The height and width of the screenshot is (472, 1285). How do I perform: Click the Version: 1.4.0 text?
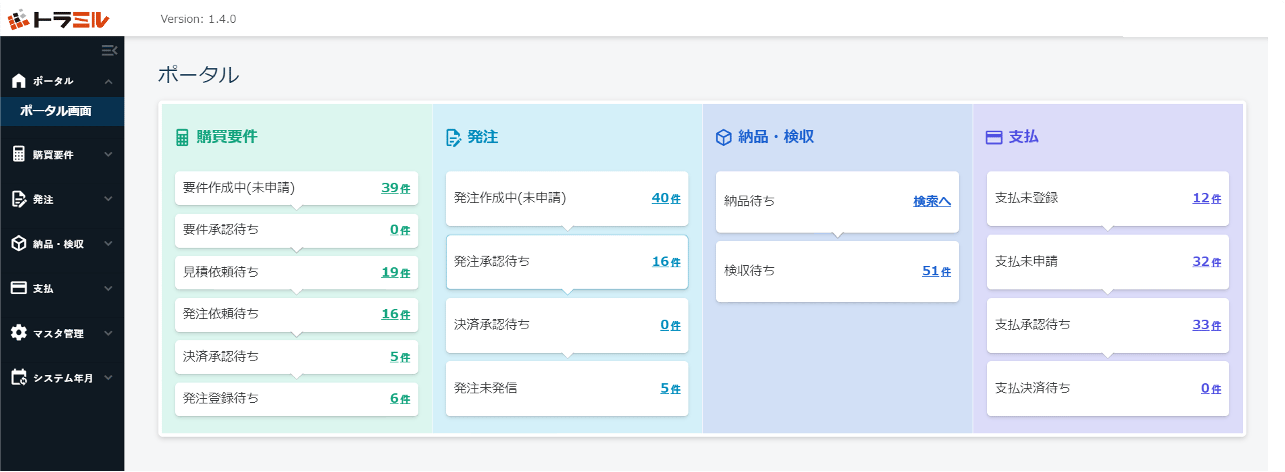click(x=198, y=19)
